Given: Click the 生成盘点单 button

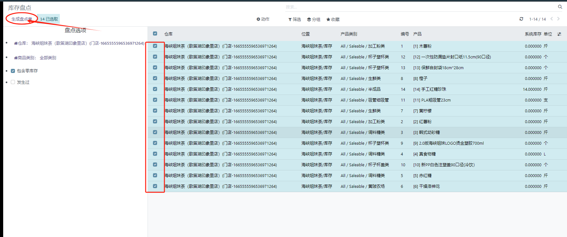Looking at the screenshot, I should click(x=22, y=19).
